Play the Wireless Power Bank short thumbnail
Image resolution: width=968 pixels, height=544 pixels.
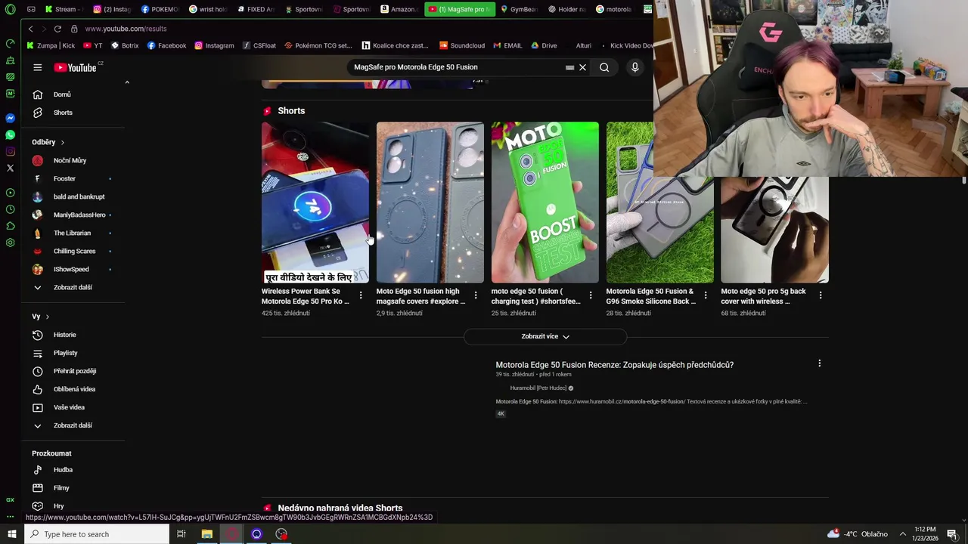[x=315, y=202]
